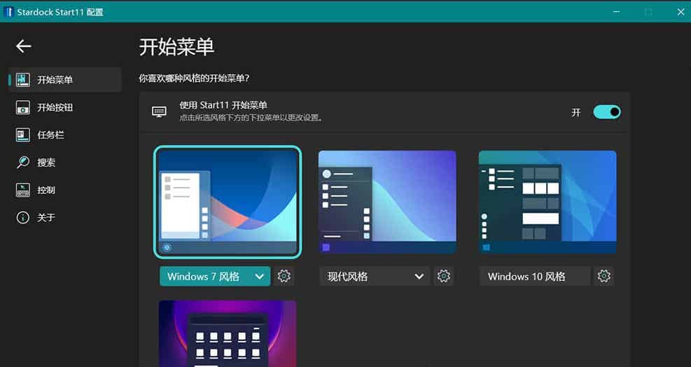Click the 任务栏 sidebar icon

(23, 134)
